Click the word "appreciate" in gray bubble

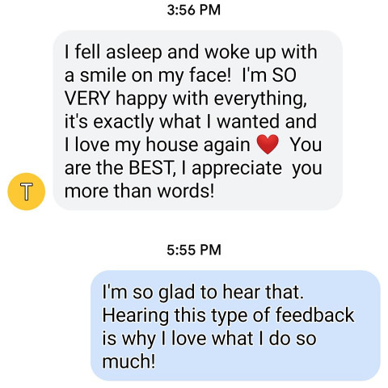pyautogui.click(x=237, y=169)
